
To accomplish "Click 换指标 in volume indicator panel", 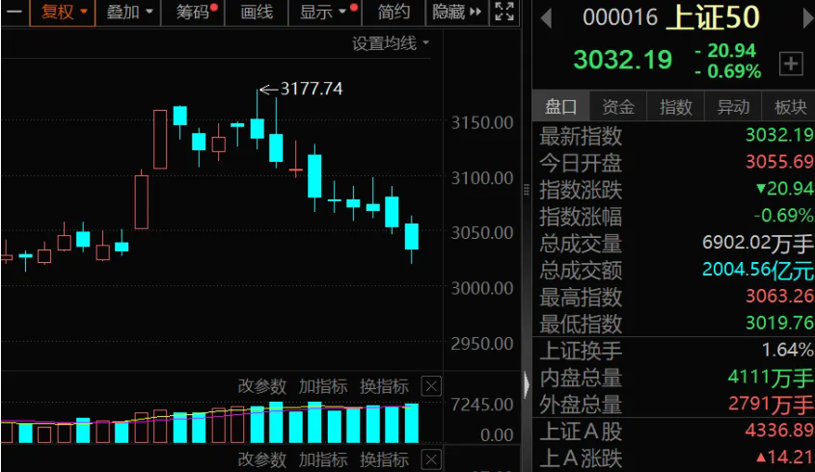I will coord(384,386).
